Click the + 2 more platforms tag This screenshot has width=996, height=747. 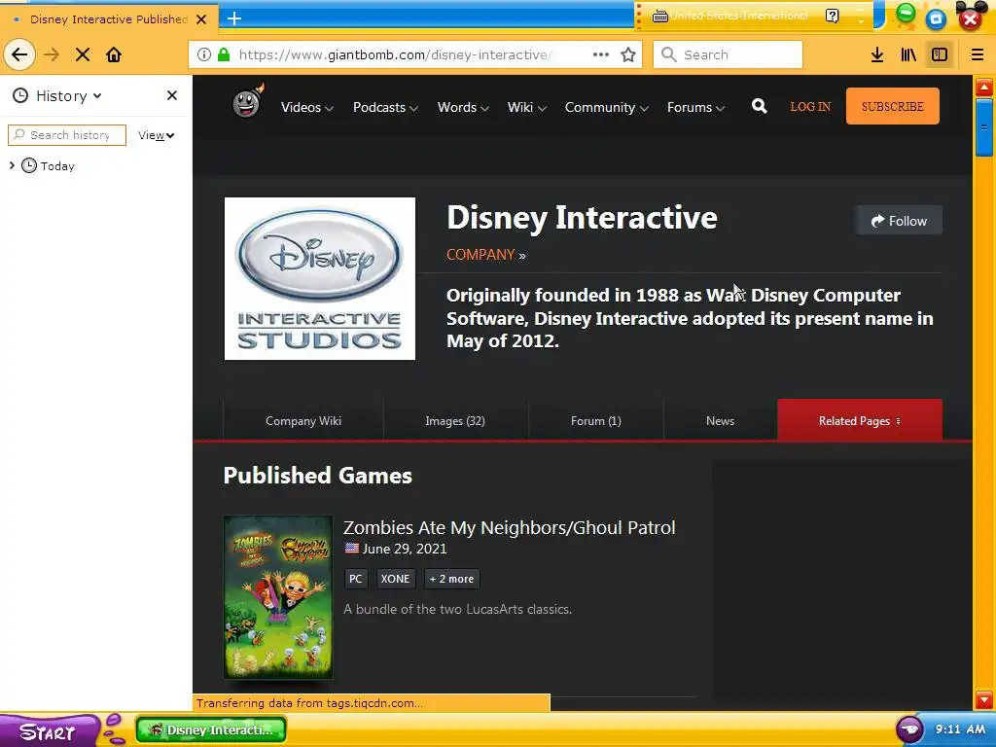(x=451, y=579)
